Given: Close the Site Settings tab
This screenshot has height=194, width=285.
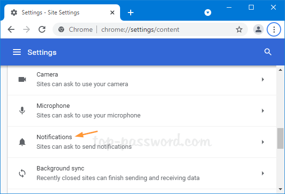Looking at the screenshot, I should [112, 13].
